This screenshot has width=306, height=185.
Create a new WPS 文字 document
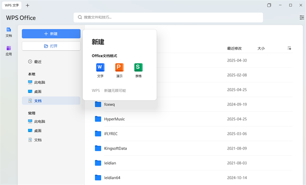point(100,71)
